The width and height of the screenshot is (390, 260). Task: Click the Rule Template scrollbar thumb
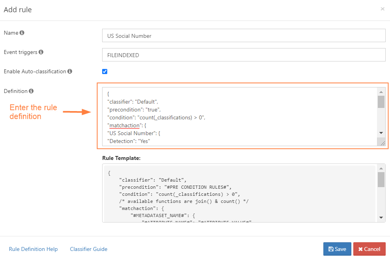(x=381, y=179)
